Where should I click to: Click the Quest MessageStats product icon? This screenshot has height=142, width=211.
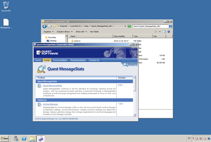pyautogui.click(x=39, y=86)
